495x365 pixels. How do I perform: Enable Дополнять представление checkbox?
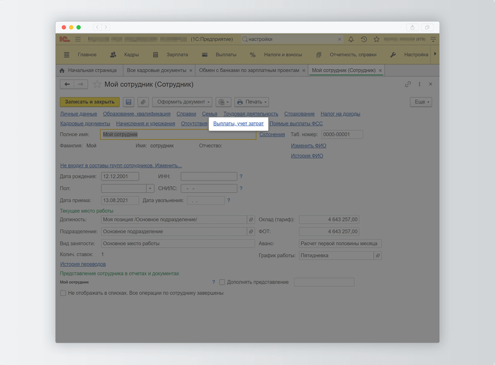[222, 282]
